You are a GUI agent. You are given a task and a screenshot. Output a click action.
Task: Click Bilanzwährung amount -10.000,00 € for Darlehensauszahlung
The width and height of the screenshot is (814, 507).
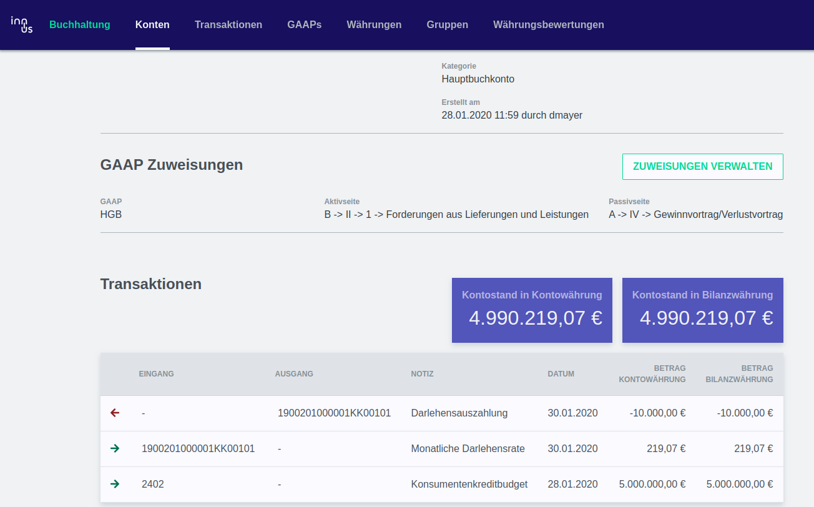click(x=745, y=413)
